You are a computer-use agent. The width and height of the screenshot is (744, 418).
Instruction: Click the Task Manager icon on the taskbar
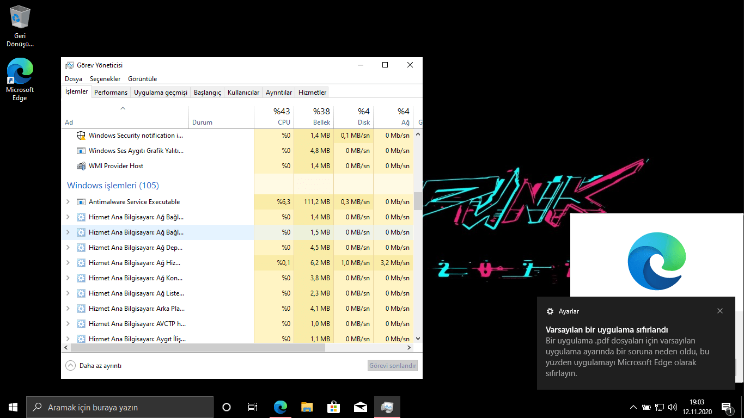click(387, 407)
